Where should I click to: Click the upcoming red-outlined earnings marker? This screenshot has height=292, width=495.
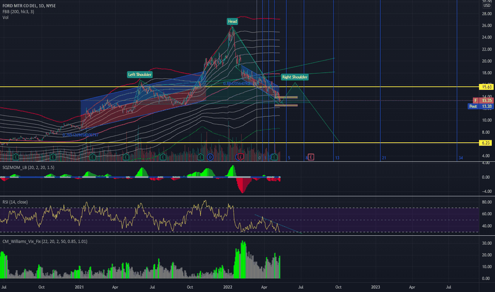pyautogui.click(x=311, y=157)
